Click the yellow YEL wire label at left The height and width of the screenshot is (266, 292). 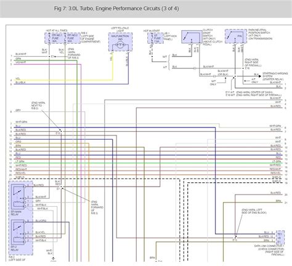coord(18,79)
